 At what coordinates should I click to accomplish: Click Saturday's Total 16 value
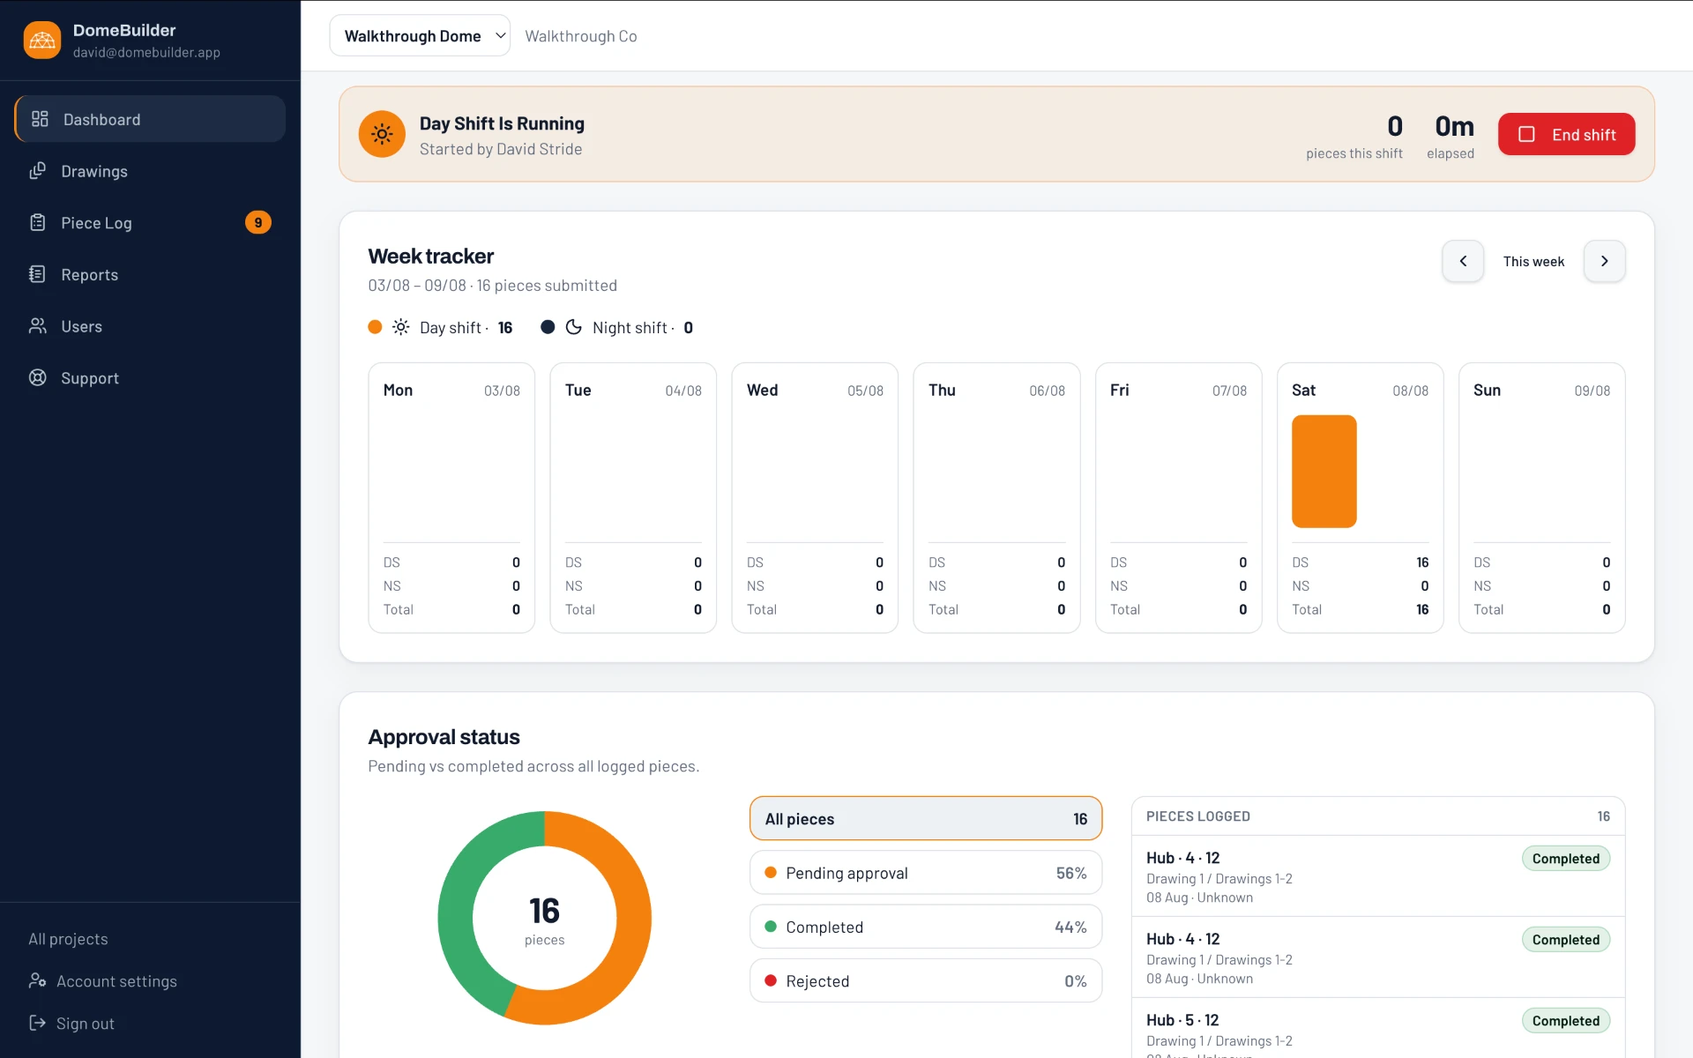[x=1421, y=609]
